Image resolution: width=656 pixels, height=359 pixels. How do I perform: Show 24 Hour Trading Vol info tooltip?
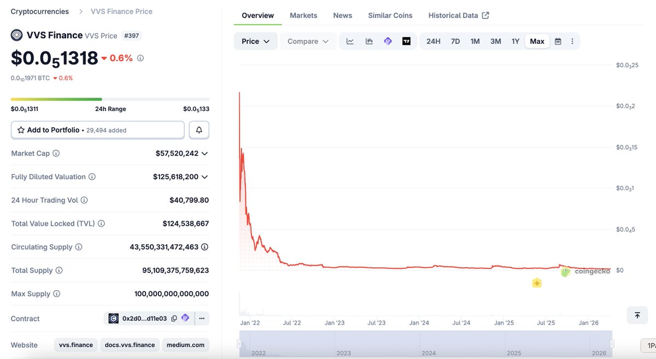coord(84,201)
